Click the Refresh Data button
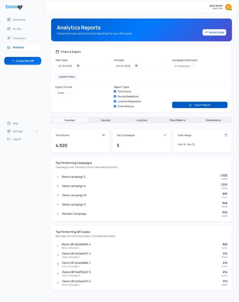The width and height of the screenshot is (239, 302). point(214,32)
